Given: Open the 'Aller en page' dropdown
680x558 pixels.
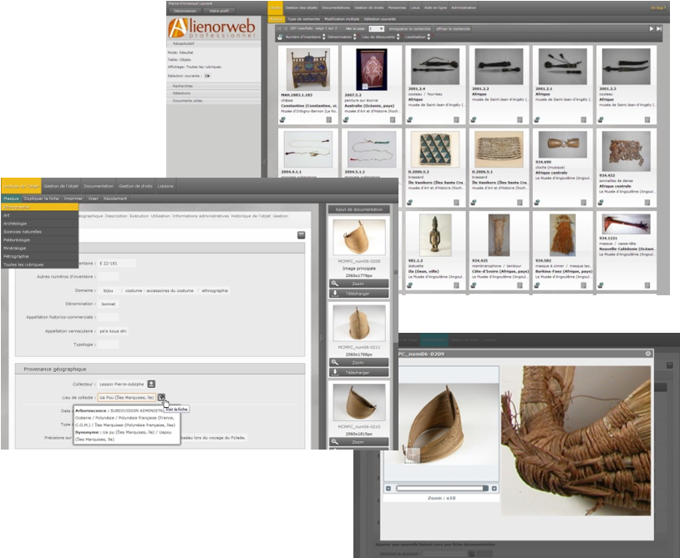Looking at the screenshot, I should 382,28.
